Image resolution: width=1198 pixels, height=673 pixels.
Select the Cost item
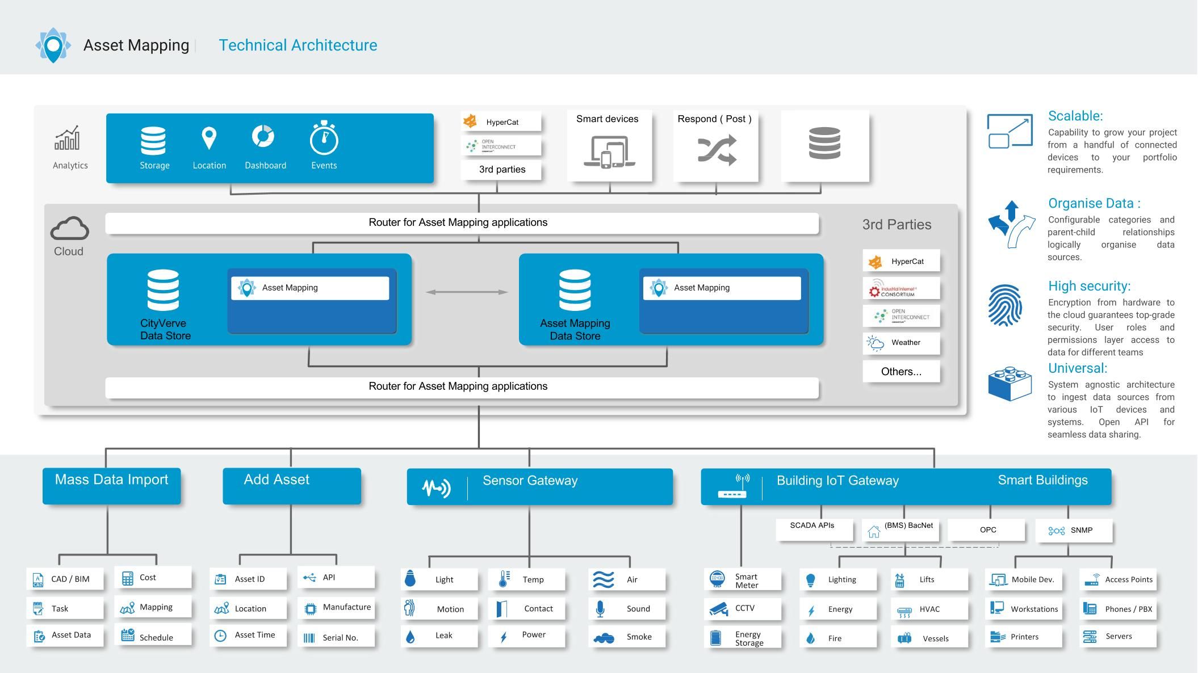[153, 578]
